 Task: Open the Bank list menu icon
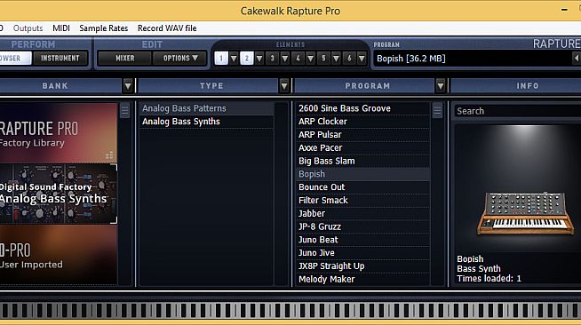125,111
